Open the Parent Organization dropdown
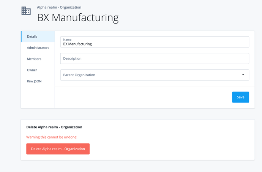The image size is (262, 172). pos(155,75)
